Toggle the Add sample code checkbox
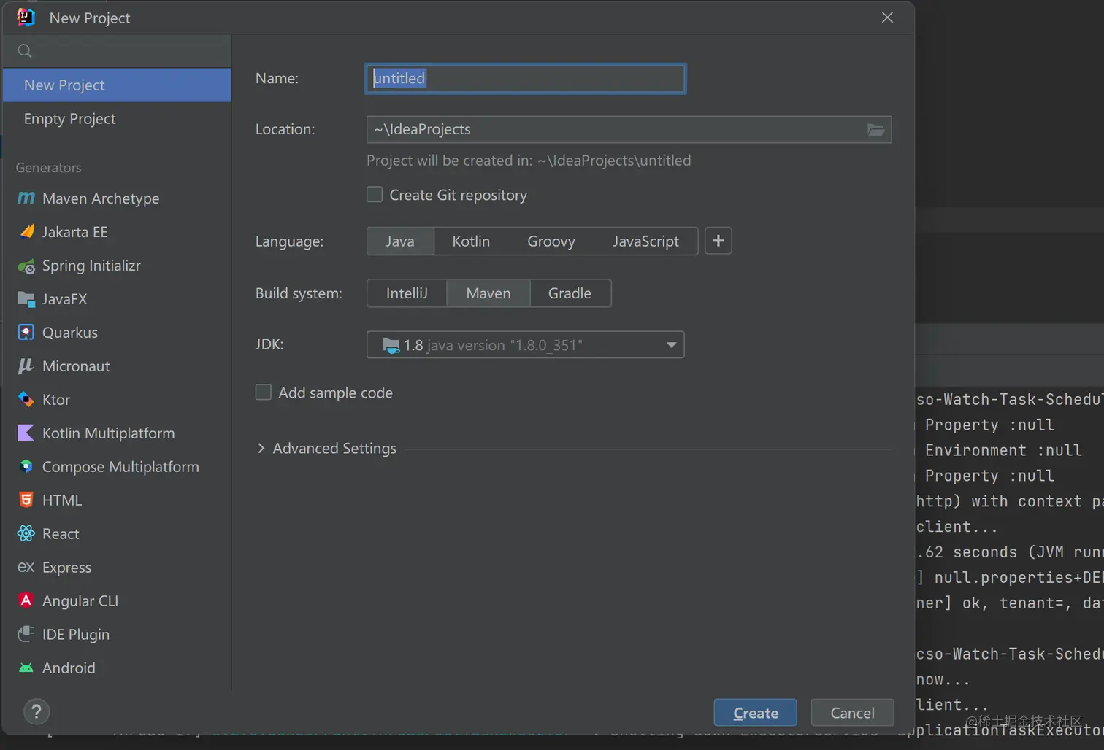The height and width of the screenshot is (750, 1104). [264, 393]
